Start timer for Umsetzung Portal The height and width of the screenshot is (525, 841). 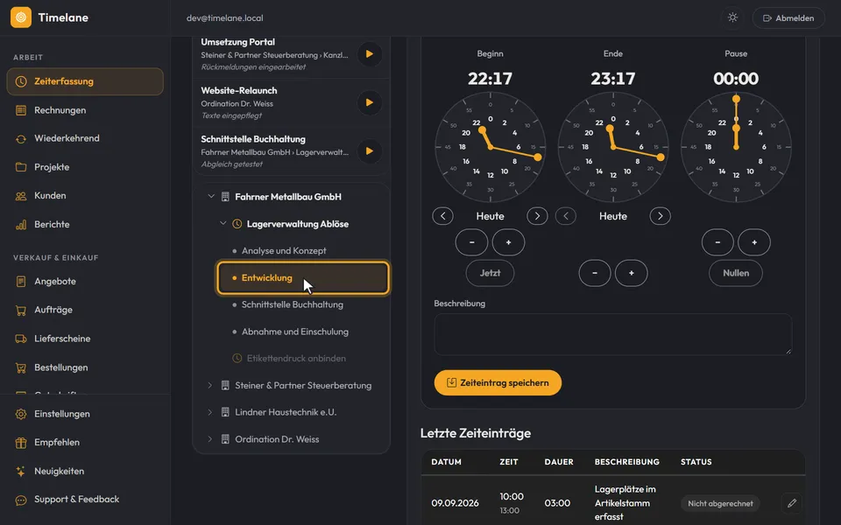370,54
